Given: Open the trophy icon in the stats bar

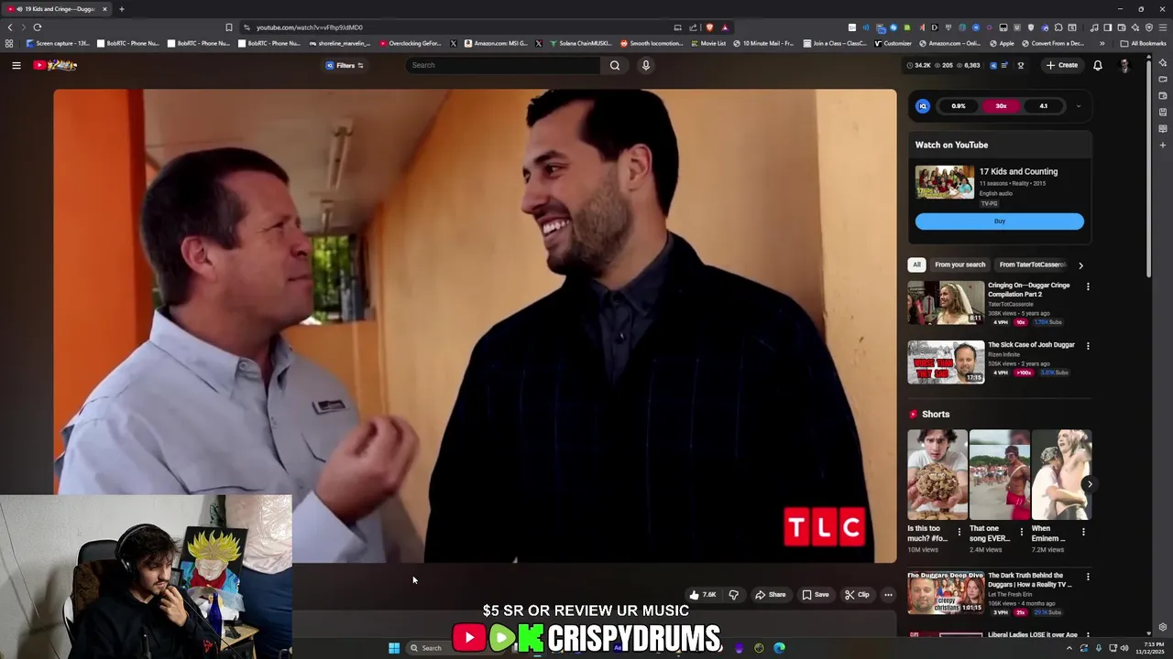Looking at the screenshot, I should point(1021,65).
